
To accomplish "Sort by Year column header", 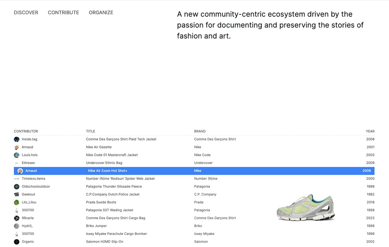I will pyautogui.click(x=370, y=131).
